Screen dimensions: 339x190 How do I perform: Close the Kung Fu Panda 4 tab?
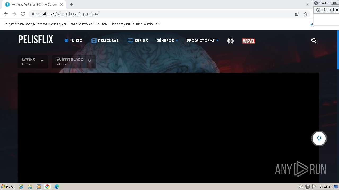(x=61, y=4)
